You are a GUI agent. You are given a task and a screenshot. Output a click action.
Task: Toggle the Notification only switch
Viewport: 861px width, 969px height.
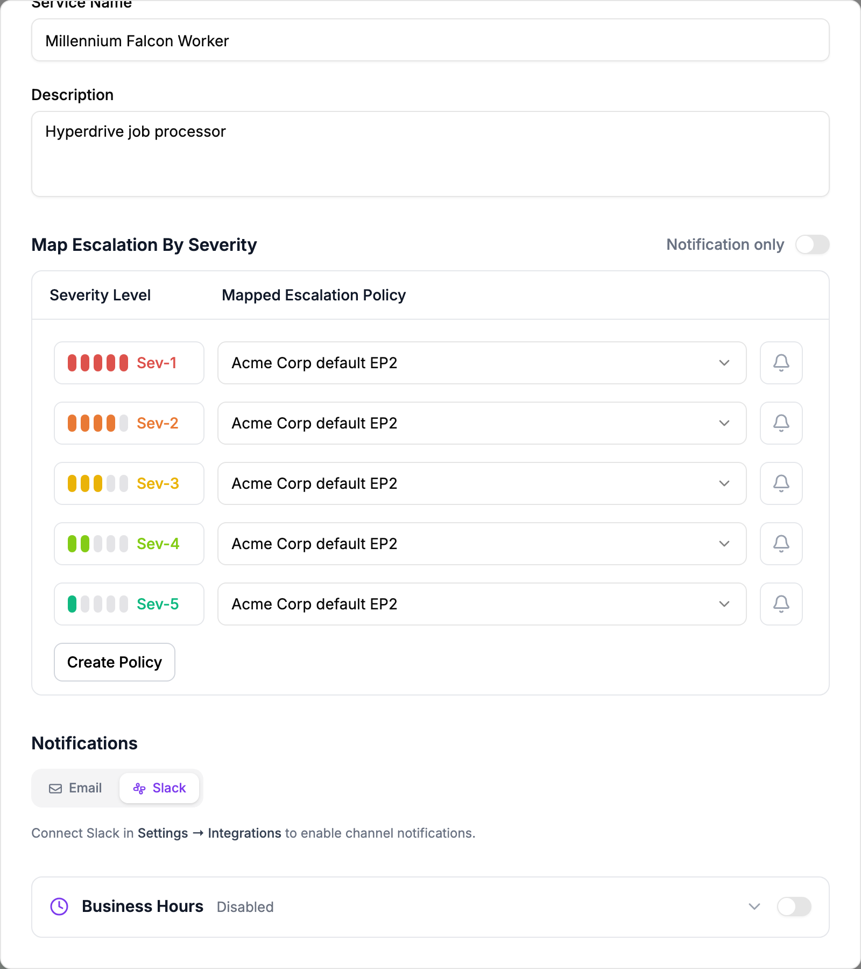pyautogui.click(x=813, y=244)
